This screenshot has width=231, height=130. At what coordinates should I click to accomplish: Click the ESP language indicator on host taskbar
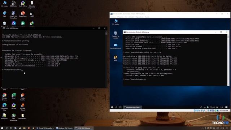tap(218, 128)
